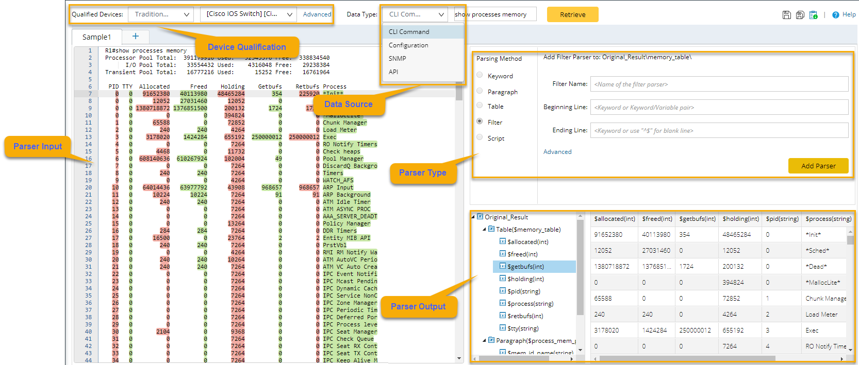This screenshot has height=365, width=859.
Task: Click the variable icon beside $allocated(int)
Action: (x=502, y=241)
